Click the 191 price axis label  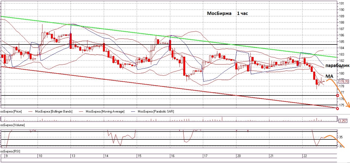[342, 3]
